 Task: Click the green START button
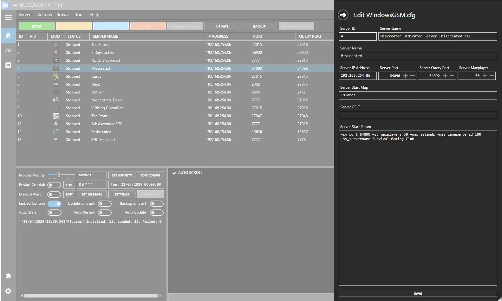click(x=37, y=26)
